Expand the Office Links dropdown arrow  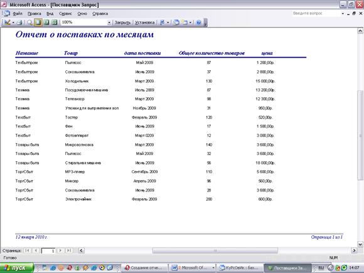click(168, 23)
